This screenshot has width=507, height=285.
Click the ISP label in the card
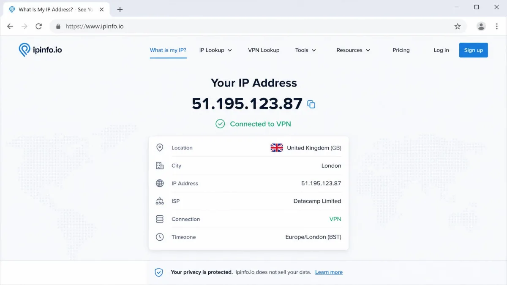(176, 201)
